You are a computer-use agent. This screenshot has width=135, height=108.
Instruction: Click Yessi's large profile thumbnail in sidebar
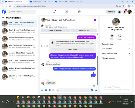point(116,22)
